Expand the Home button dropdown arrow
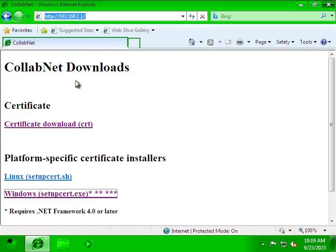 click(x=201, y=42)
